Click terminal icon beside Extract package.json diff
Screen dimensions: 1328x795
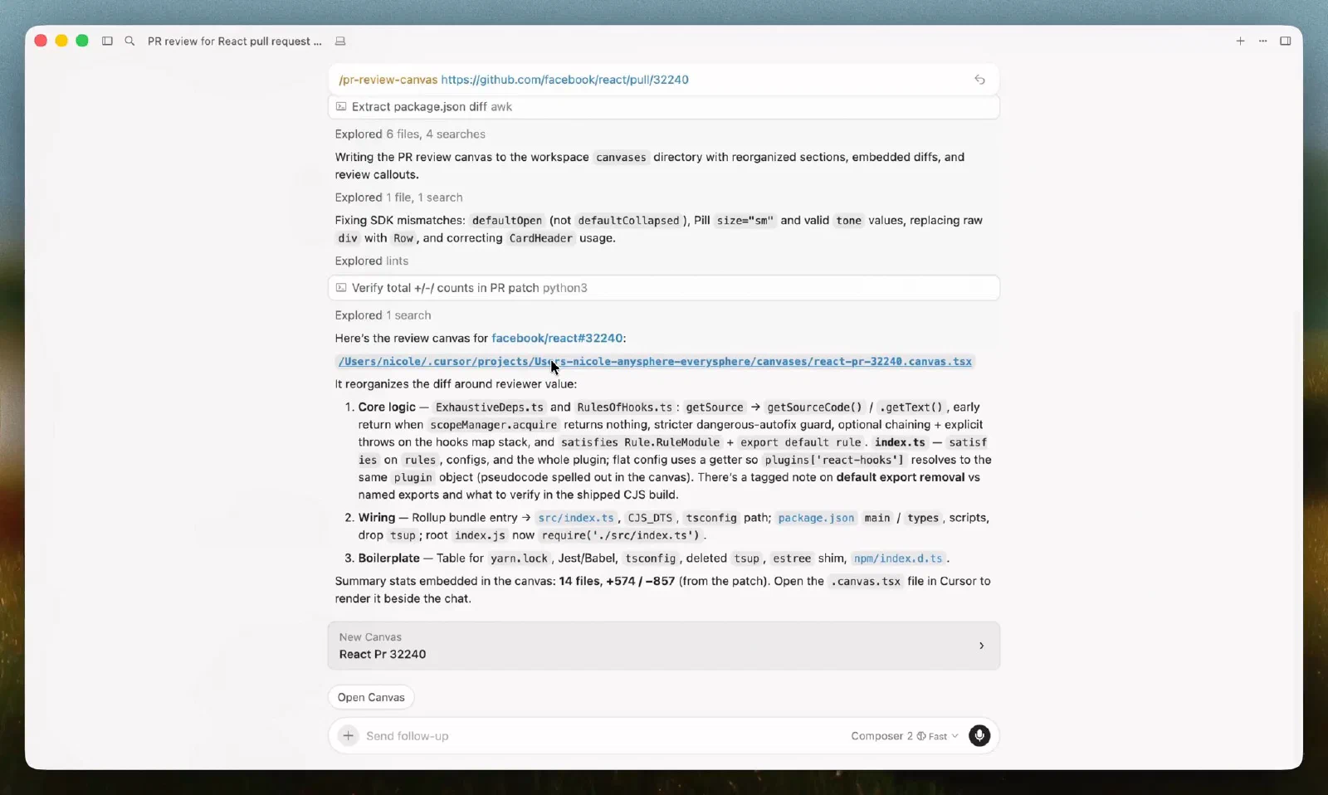click(341, 106)
